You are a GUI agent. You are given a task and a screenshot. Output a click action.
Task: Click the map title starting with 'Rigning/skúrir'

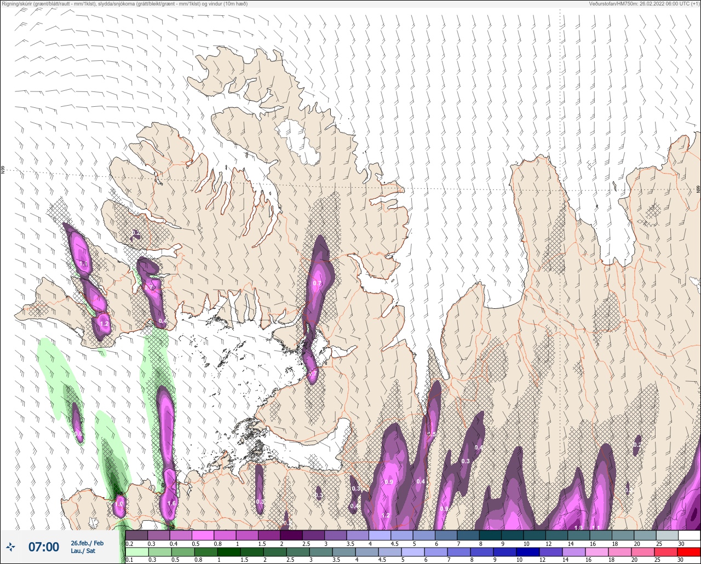[125, 4]
